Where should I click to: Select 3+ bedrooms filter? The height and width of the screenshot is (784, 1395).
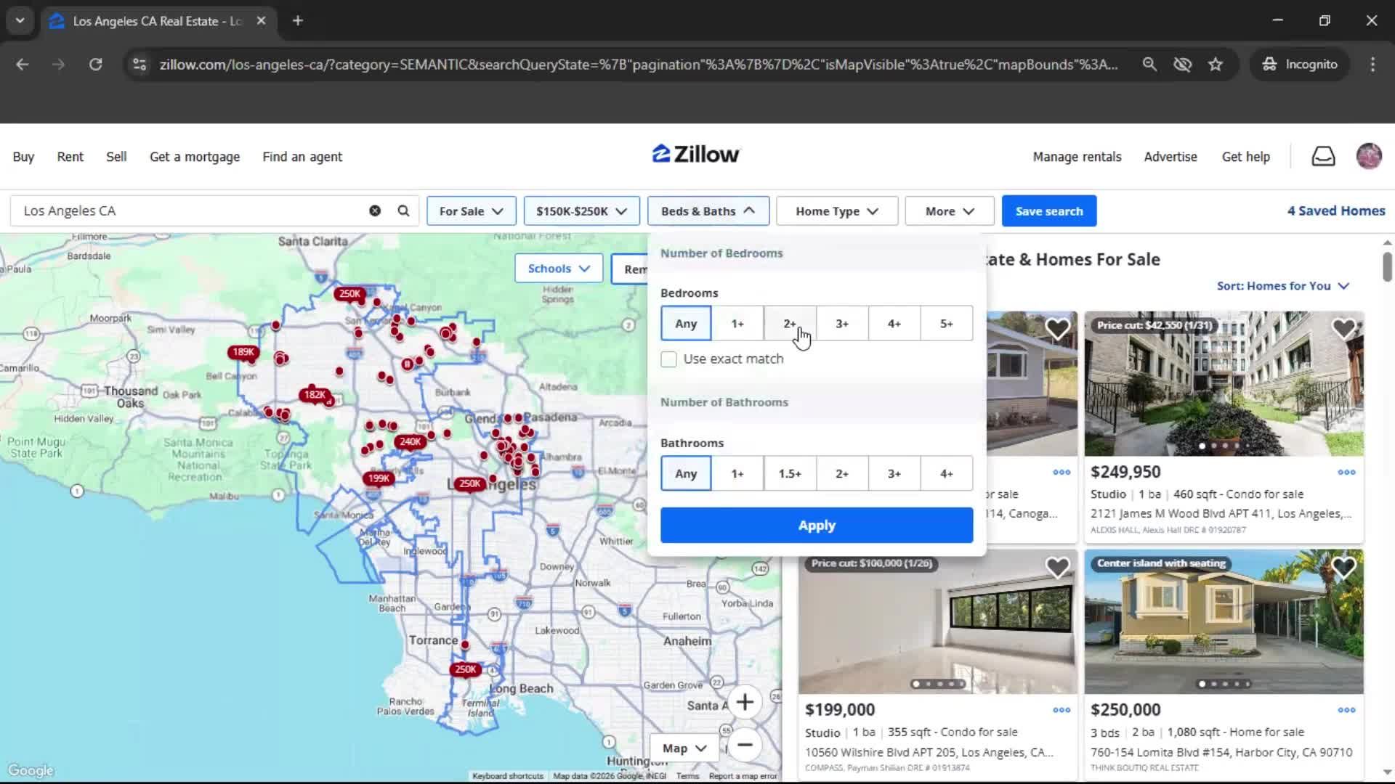click(x=842, y=323)
